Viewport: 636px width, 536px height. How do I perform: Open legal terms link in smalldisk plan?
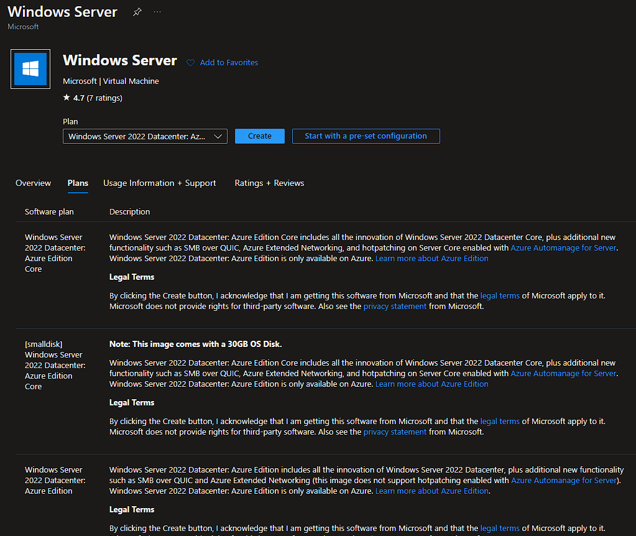tap(500, 422)
